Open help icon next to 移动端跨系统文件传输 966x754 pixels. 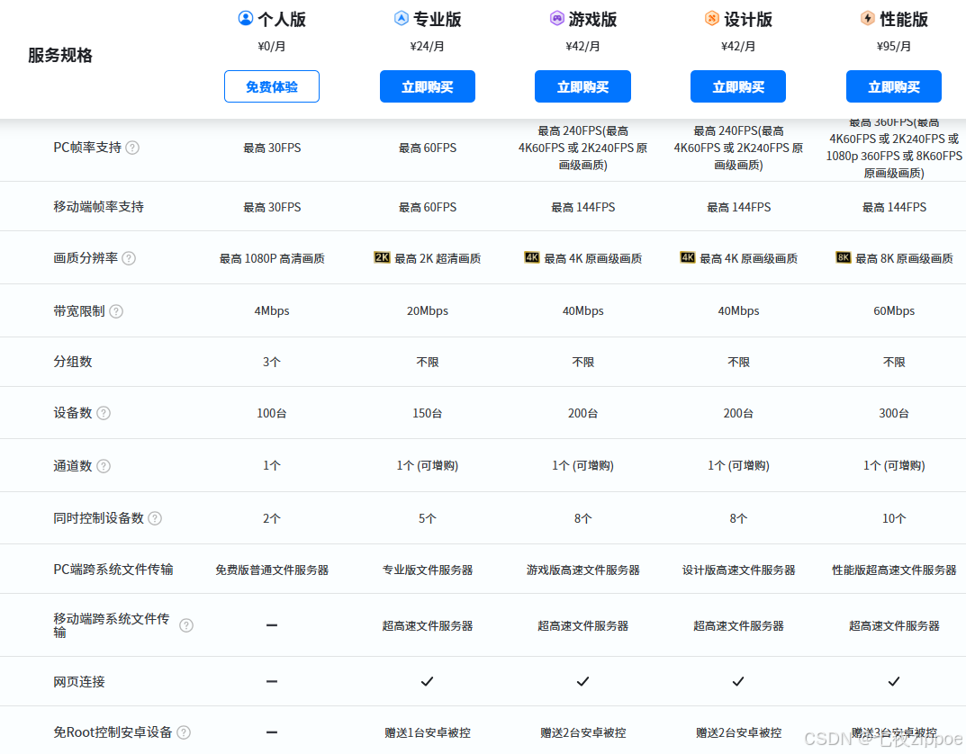coord(186,625)
